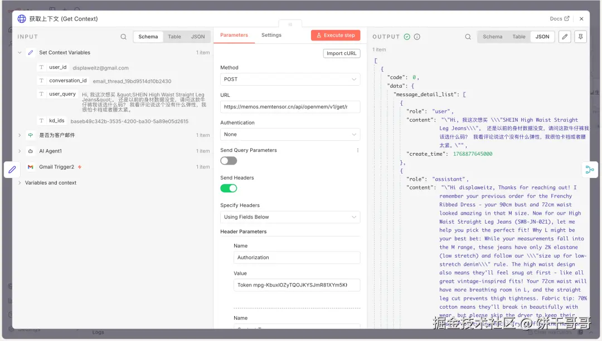Click the create_time value 1768877645000

pos(473,154)
